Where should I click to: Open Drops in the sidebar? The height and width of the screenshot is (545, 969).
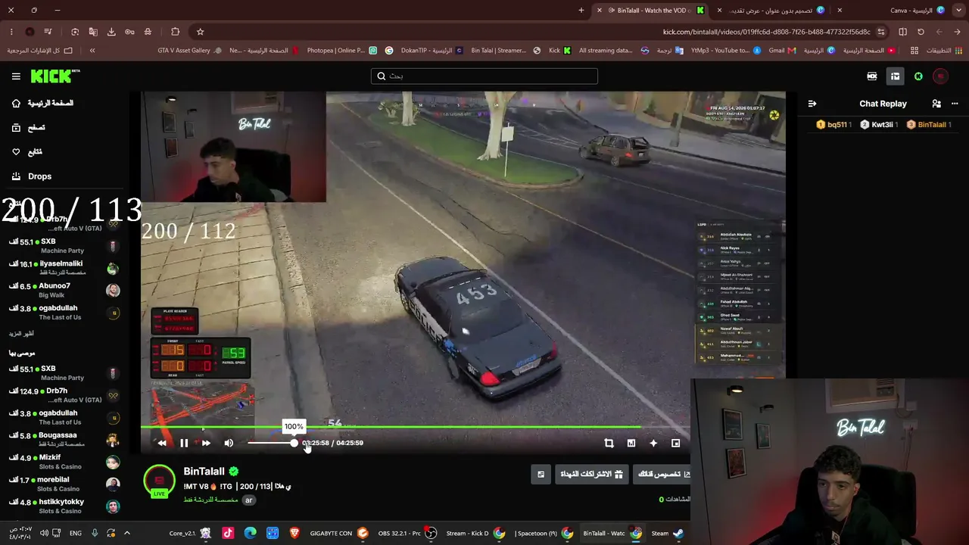click(x=32, y=176)
